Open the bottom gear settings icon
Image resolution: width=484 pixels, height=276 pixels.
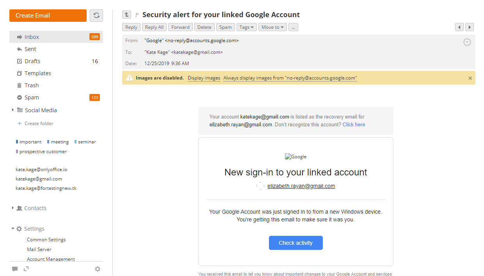[x=98, y=269]
